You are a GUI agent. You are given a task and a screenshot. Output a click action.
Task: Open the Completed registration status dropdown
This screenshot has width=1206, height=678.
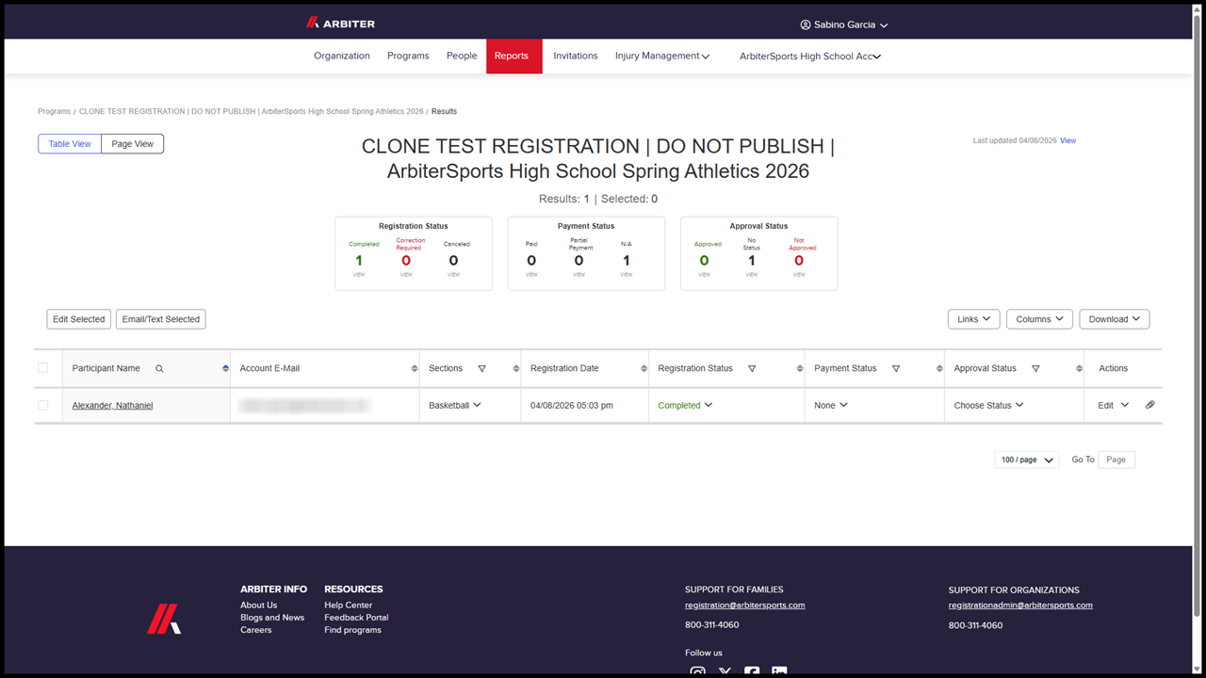(x=685, y=406)
